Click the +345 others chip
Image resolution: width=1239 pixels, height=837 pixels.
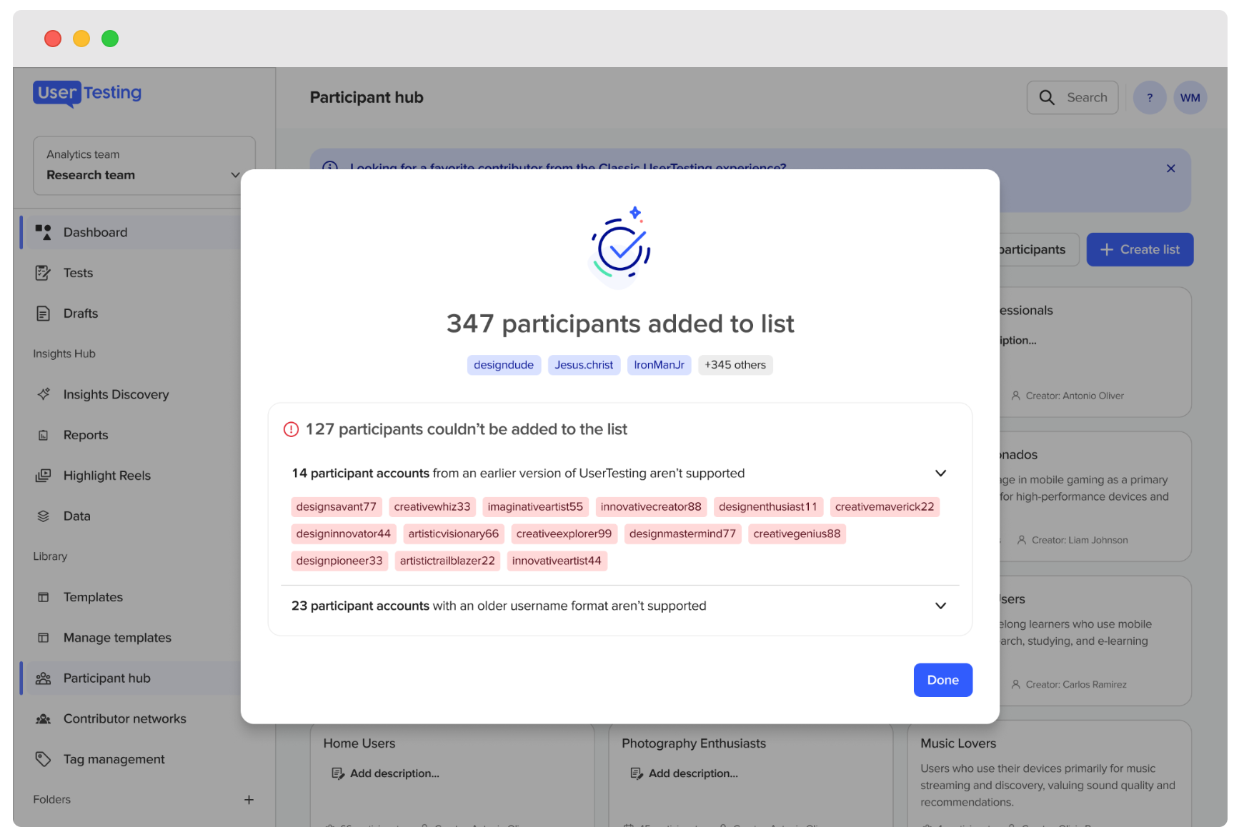click(x=735, y=365)
